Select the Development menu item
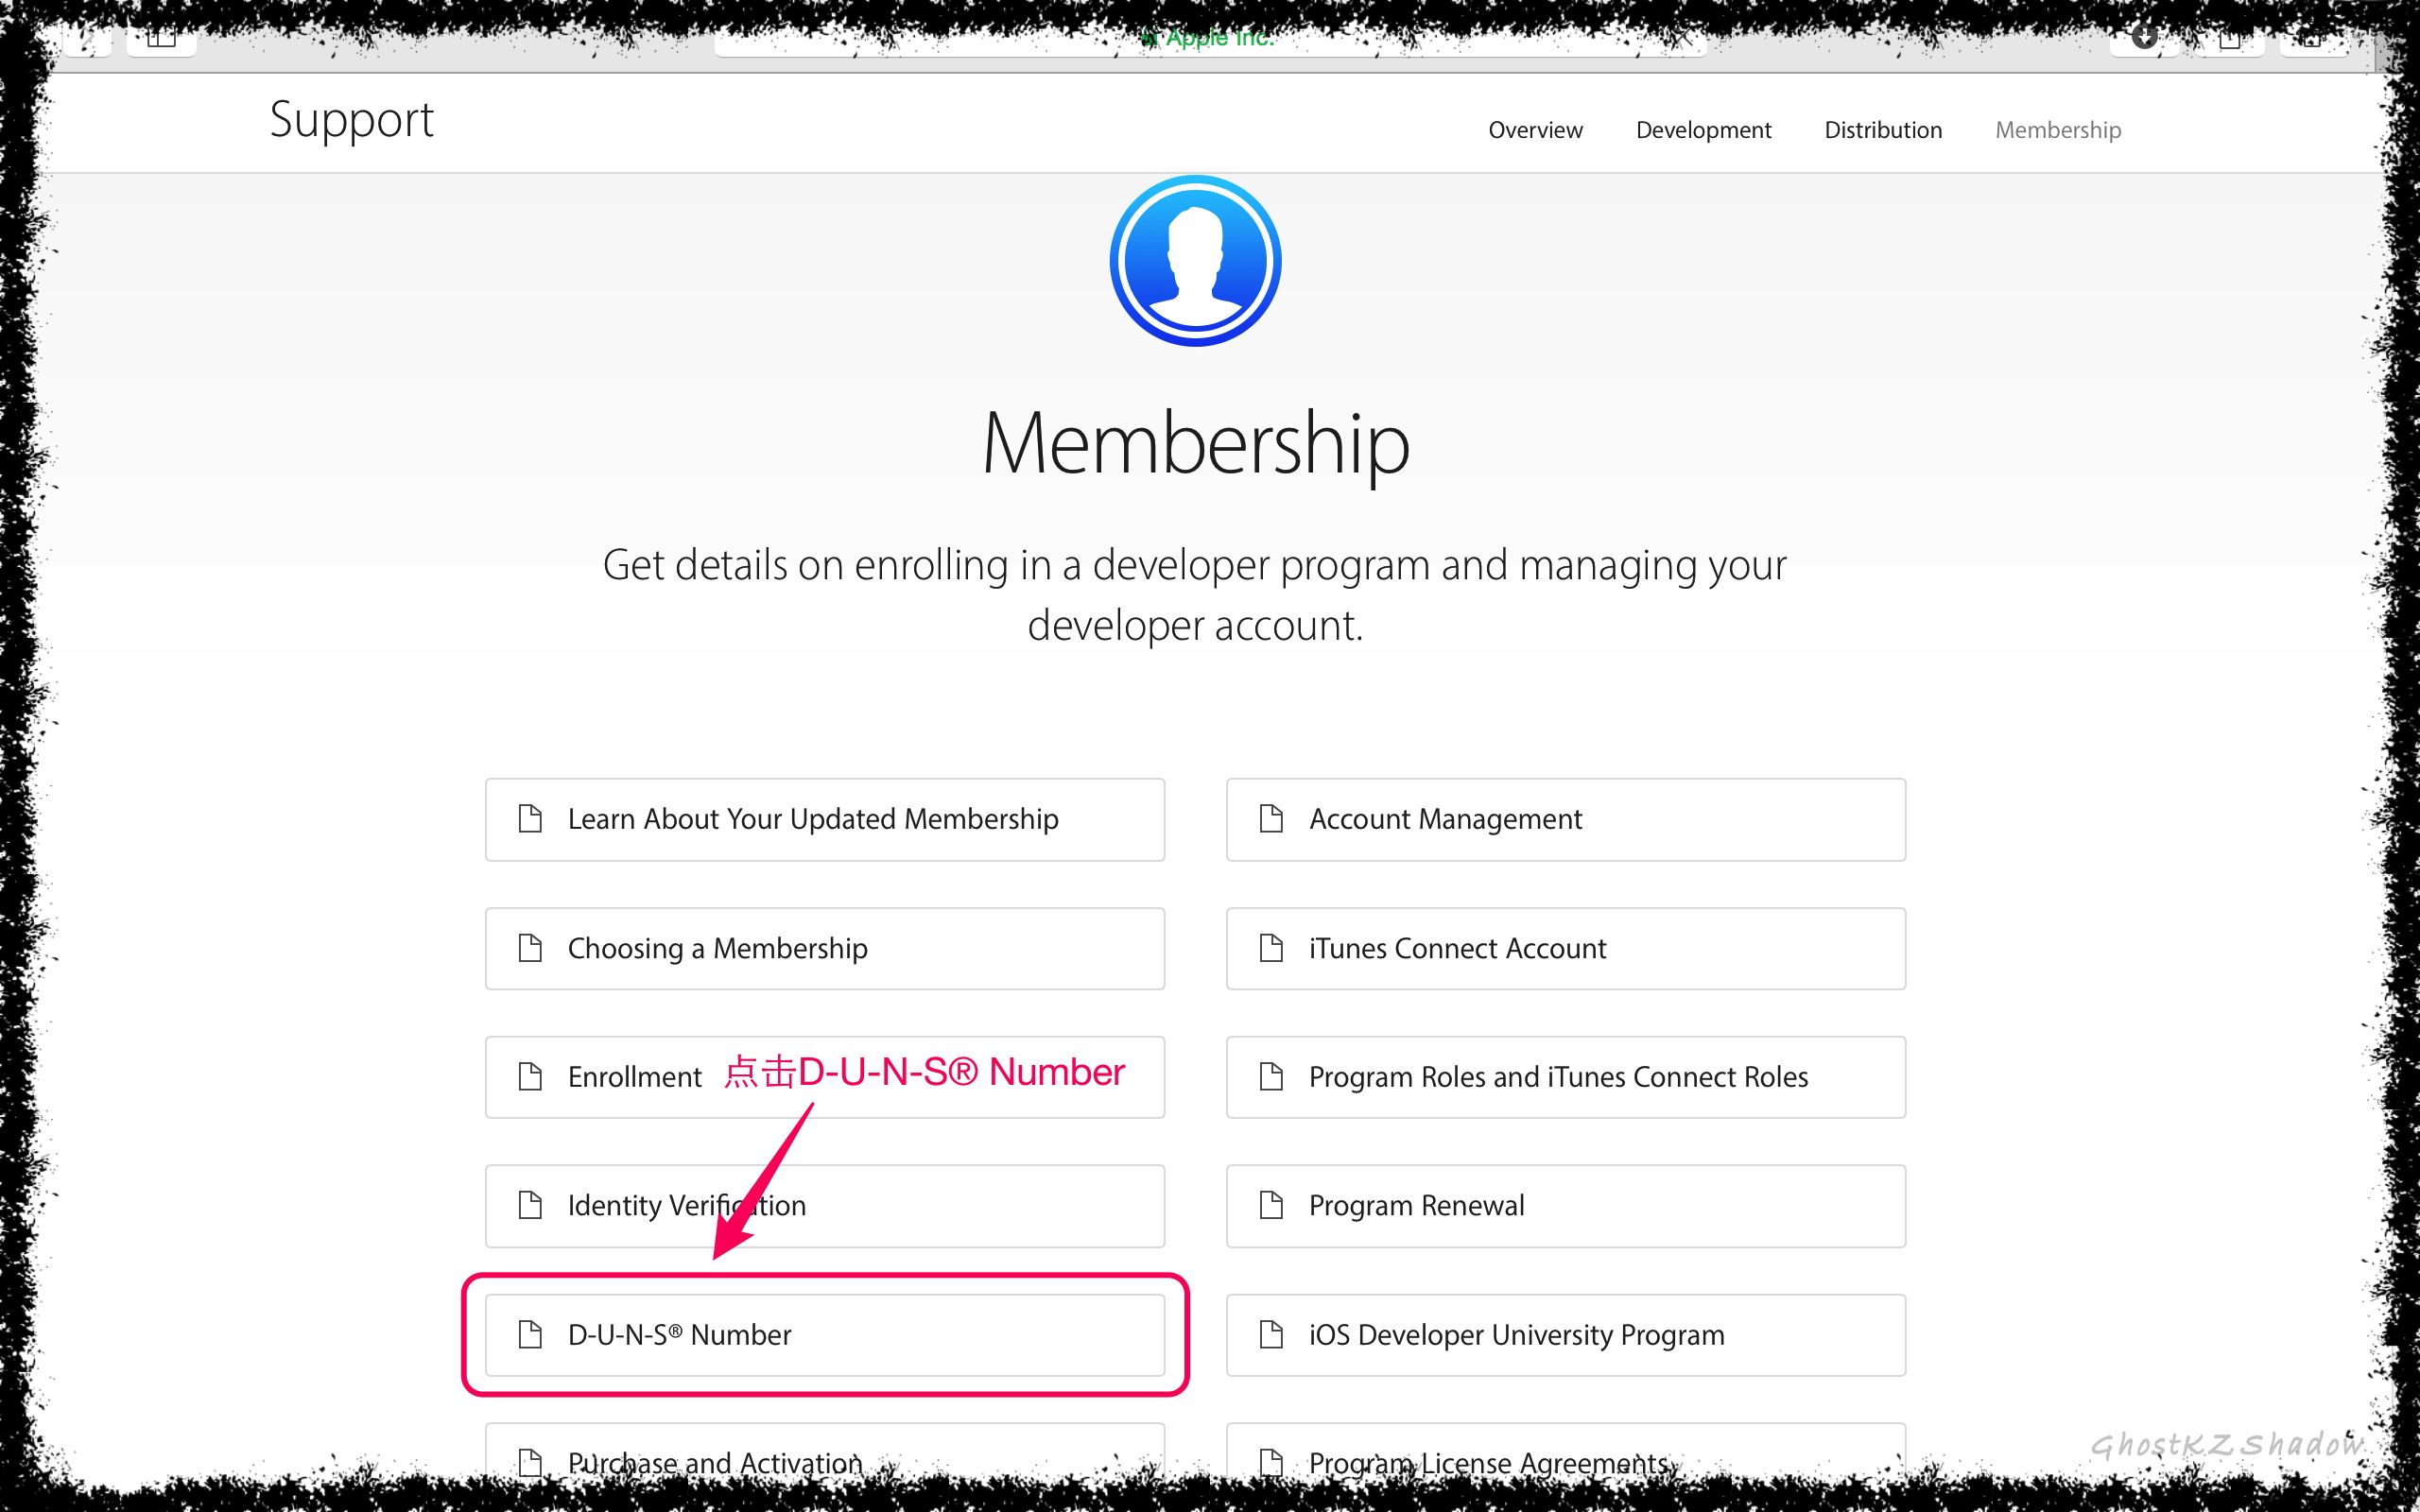The image size is (2420, 1512). (x=1704, y=129)
